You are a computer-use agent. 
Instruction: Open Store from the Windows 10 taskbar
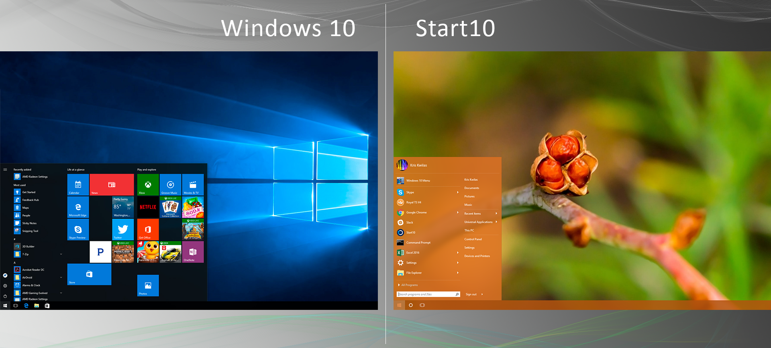(47, 306)
